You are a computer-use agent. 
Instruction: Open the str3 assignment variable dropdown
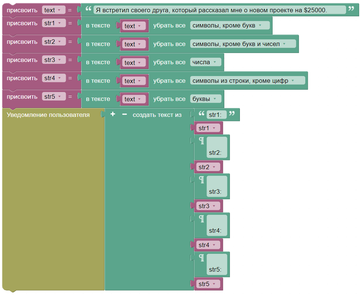point(54,60)
